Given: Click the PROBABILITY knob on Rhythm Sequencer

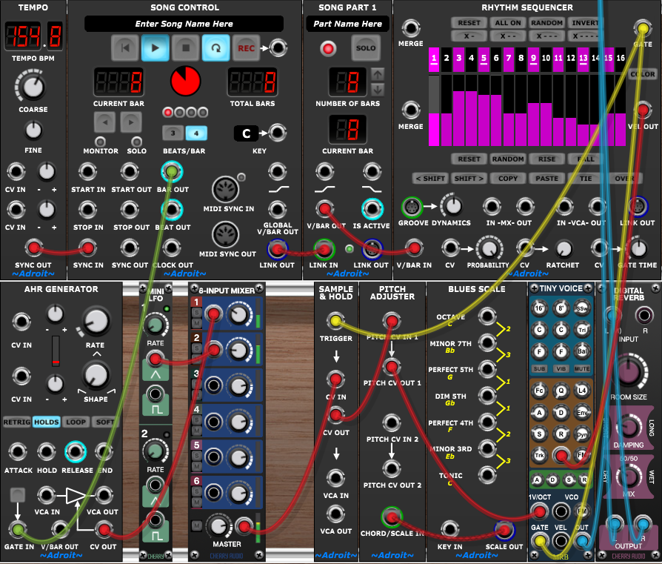Looking at the screenshot, I should point(489,248).
